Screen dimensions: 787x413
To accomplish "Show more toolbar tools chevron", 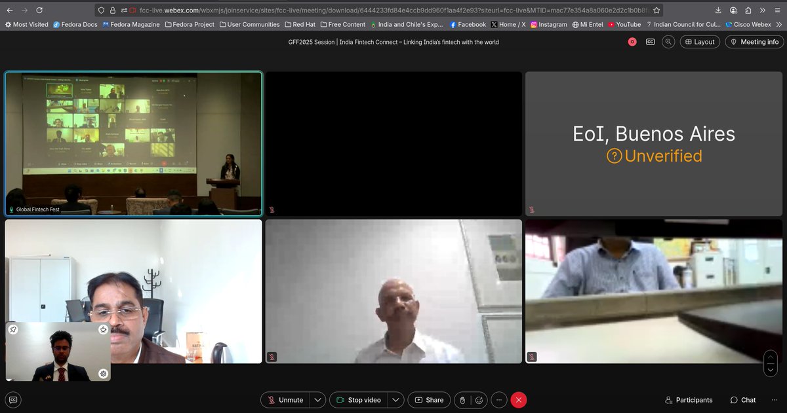I will 763,10.
